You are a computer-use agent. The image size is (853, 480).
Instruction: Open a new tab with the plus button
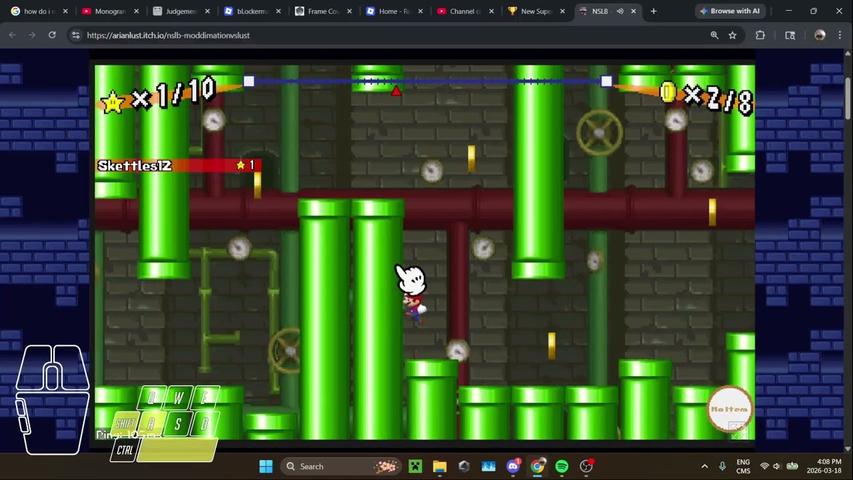point(654,11)
